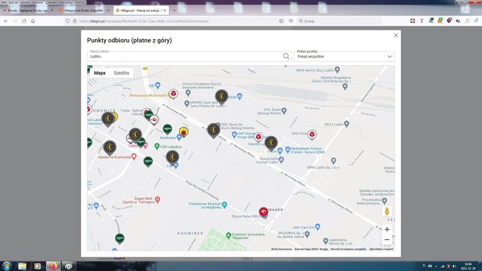The width and height of the screenshot is (482, 271).
Task: Select the red parcel pin near HAP Armatura
Action: point(259,137)
